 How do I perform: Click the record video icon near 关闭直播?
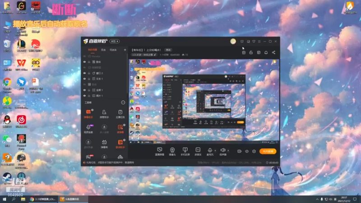tap(239, 151)
